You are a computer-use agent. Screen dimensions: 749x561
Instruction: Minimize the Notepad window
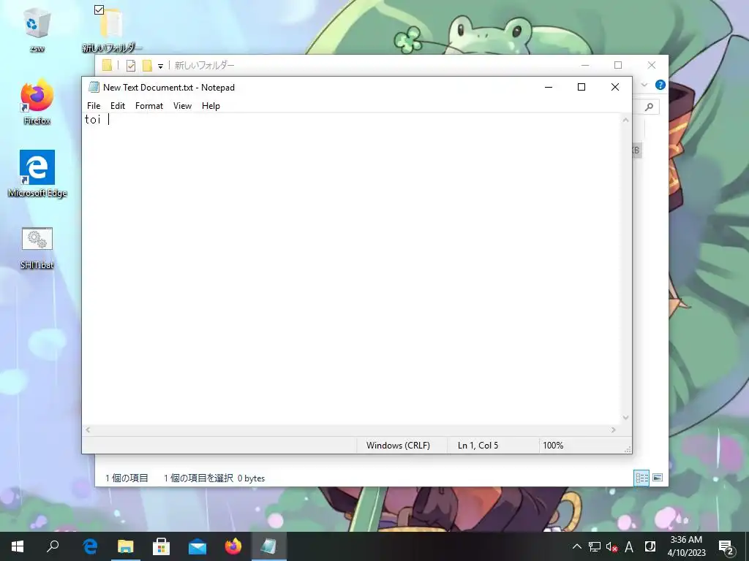click(x=549, y=87)
